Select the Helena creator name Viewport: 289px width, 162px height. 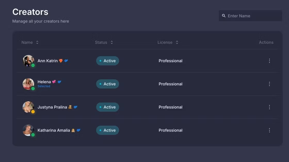pyautogui.click(x=44, y=82)
